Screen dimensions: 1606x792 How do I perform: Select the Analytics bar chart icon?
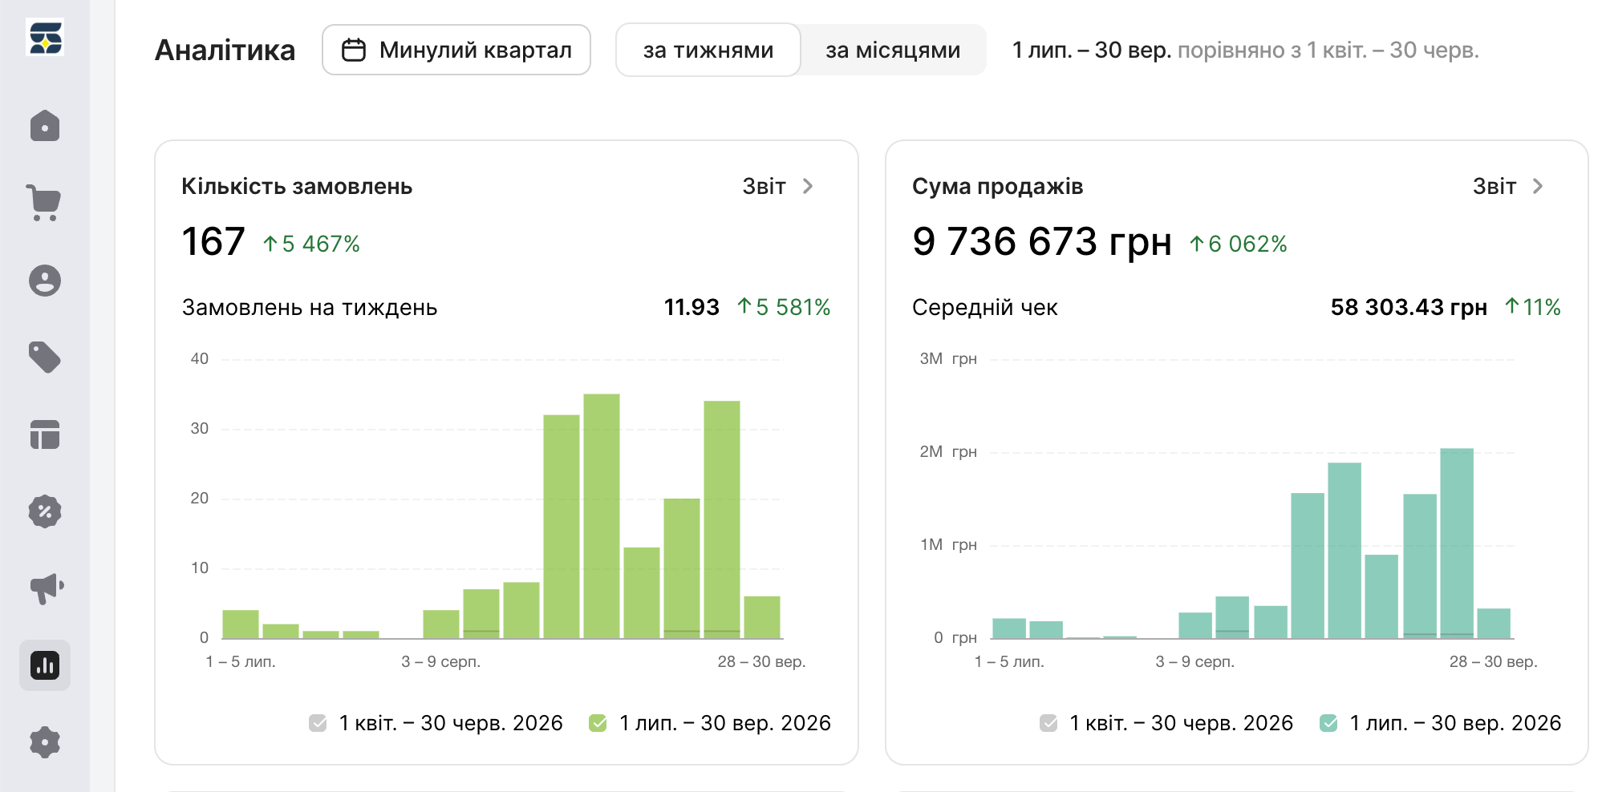pos(45,665)
